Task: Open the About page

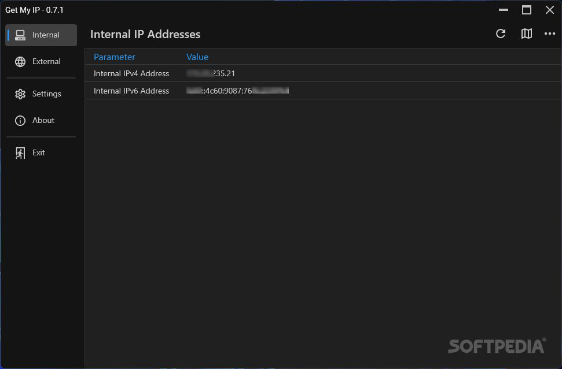Action: 41,121
